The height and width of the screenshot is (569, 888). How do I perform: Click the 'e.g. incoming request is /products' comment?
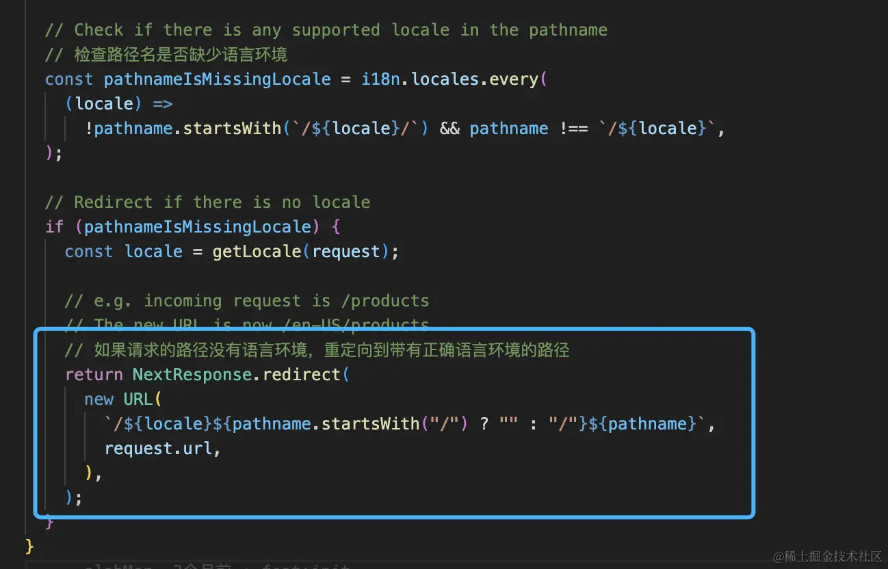(x=247, y=301)
